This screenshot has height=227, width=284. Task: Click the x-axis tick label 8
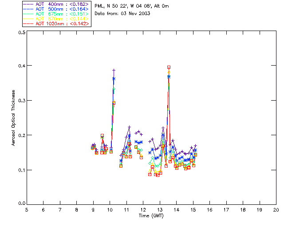pyautogui.click(x=77, y=210)
